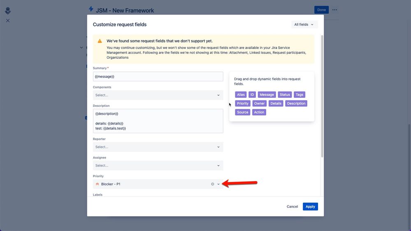
Task: Select the ID dynamic field tag
Action: tap(252, 95)
